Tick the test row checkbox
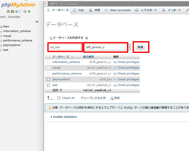Viewport: 189px width, 151px height. click(48, 85)
